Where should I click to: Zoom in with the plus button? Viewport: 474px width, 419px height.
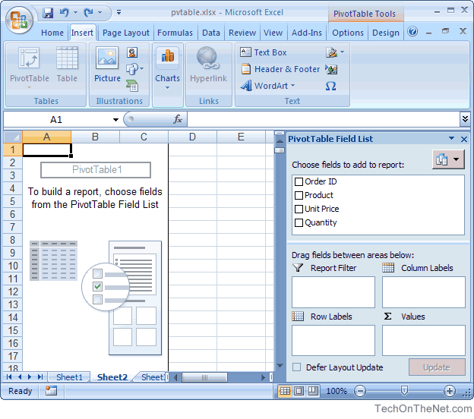(x=450, y=391)
